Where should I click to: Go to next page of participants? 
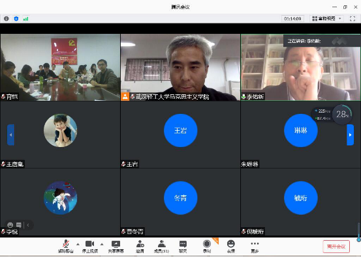click(x=350, y=135)
